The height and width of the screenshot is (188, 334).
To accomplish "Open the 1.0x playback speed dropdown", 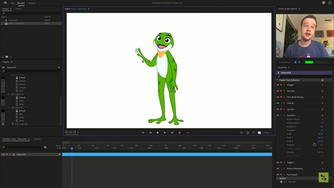I will coord(188,133).
